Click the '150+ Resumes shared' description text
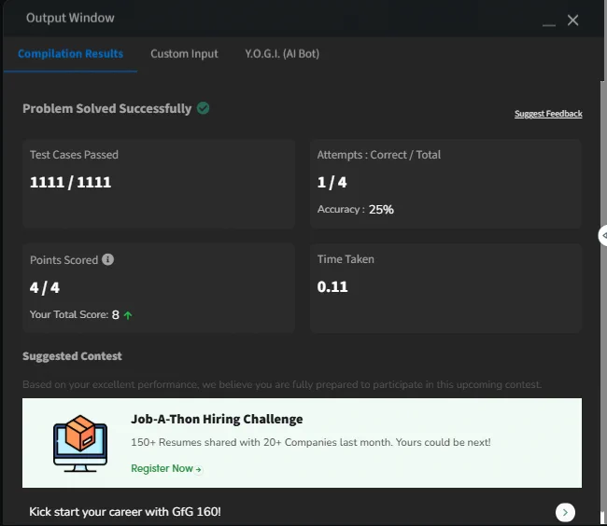The width and height of the screenshot is (607, 526). pos(310,442)
